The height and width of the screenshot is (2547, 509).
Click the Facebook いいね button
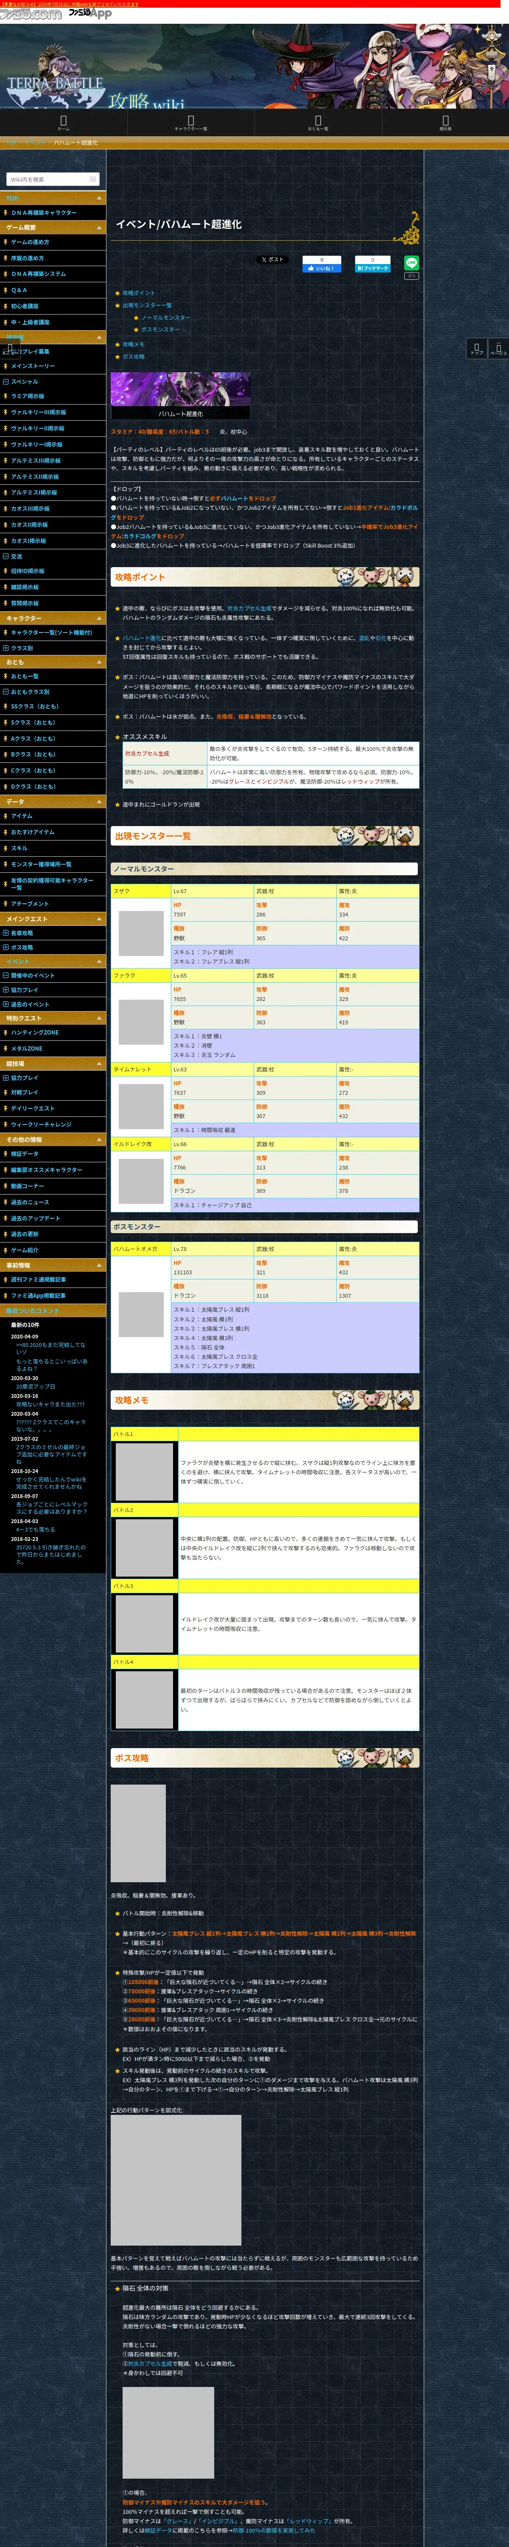tap(321, 267)
